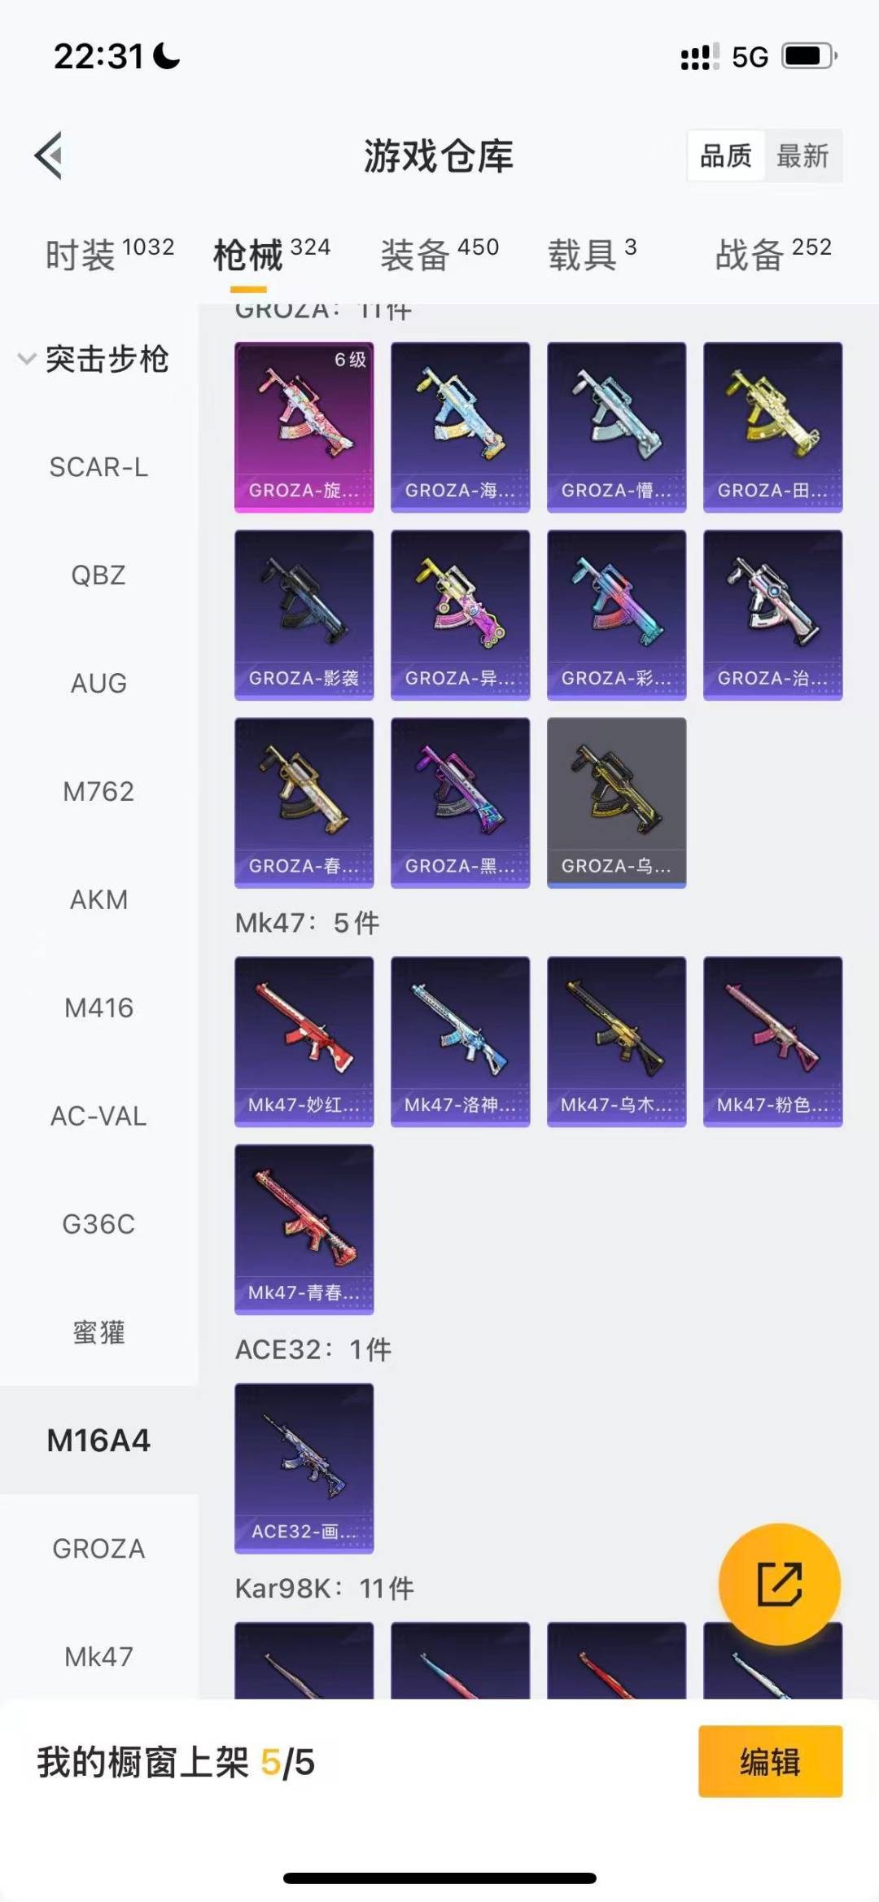Click the 编辑 button
This screenshot has height=1902, width=879.
coord(770,1761)
